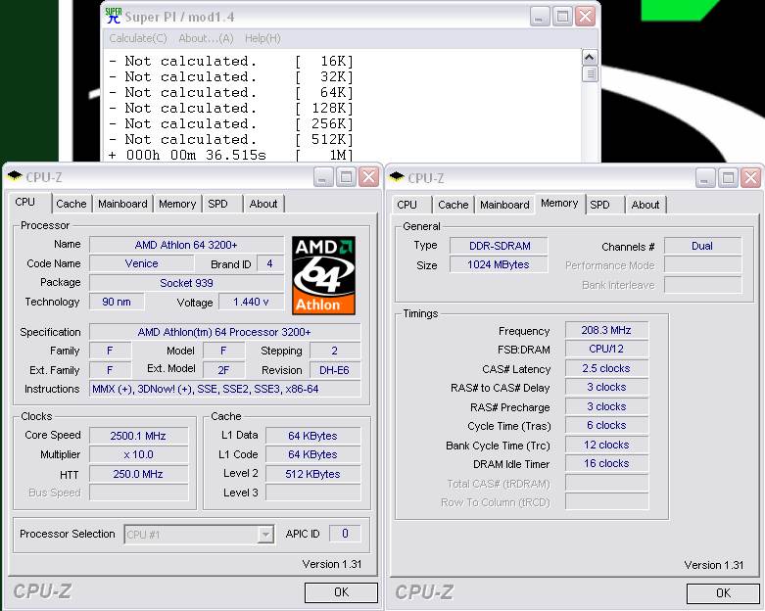Click the Ext. Model value 2F
The image size is (765, 611).
tap(223, 370)
